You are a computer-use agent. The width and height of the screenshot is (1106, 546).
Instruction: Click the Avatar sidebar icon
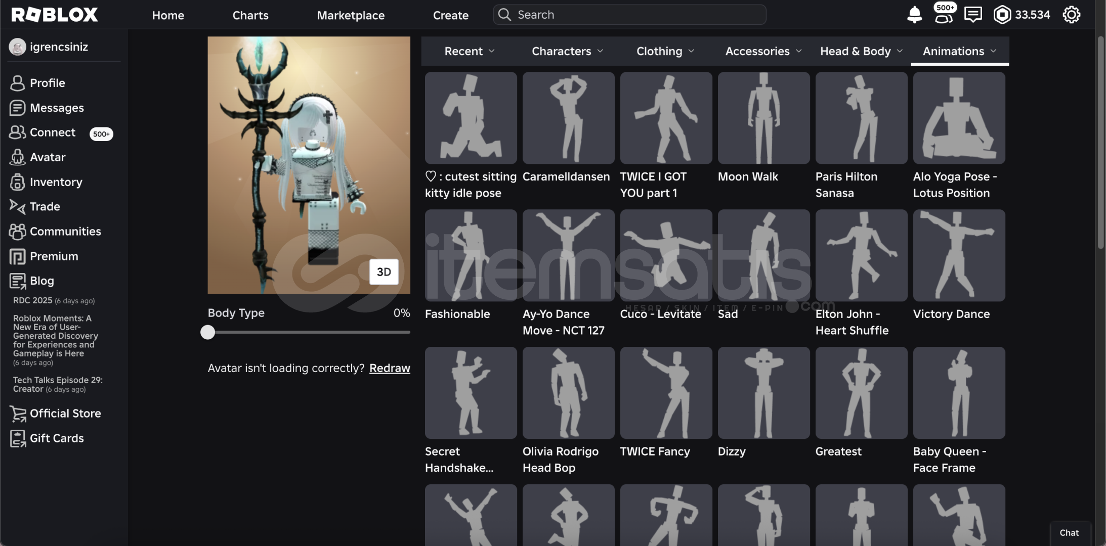point(17,157)
